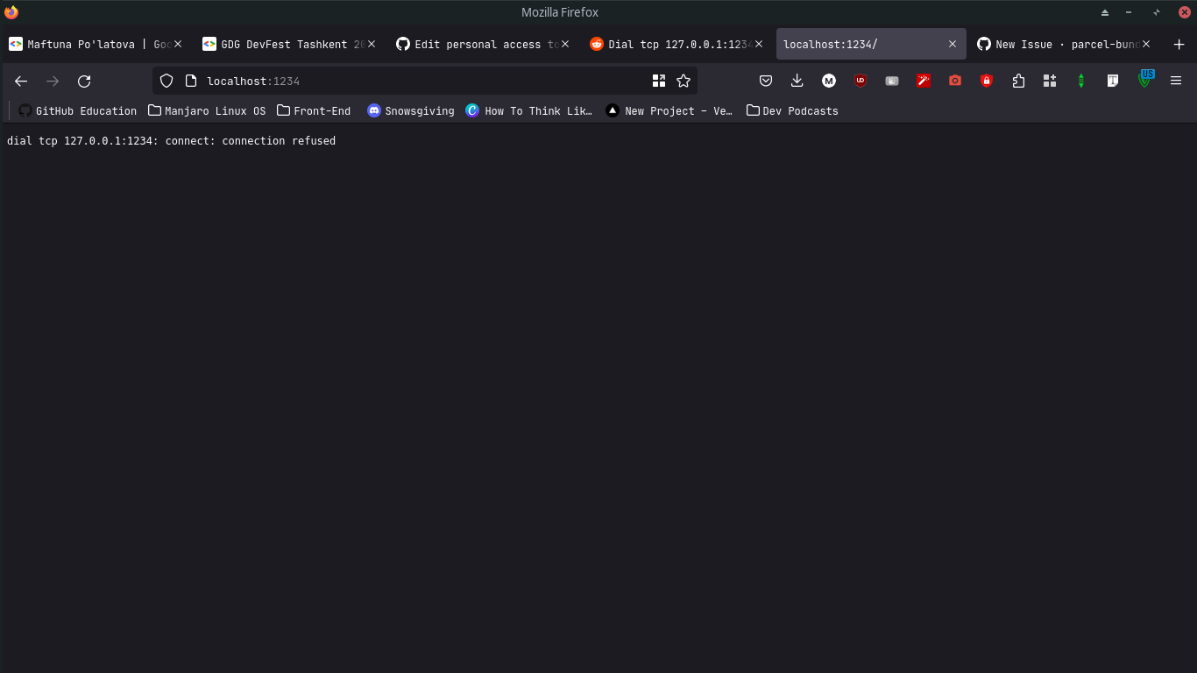This screenshot has width=1197, height=673.
Task: Save page to Pocket
Action: tap(765, 81)
